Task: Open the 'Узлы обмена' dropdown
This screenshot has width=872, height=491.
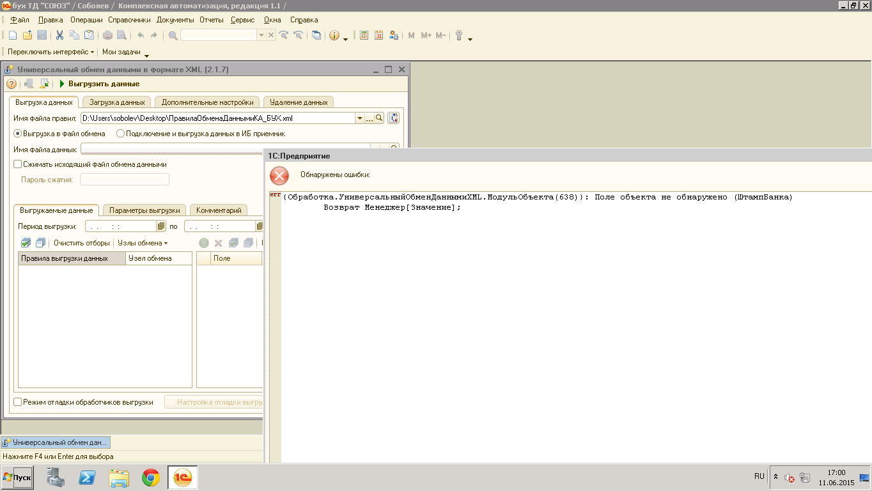Action: click(x=143, y=243)
